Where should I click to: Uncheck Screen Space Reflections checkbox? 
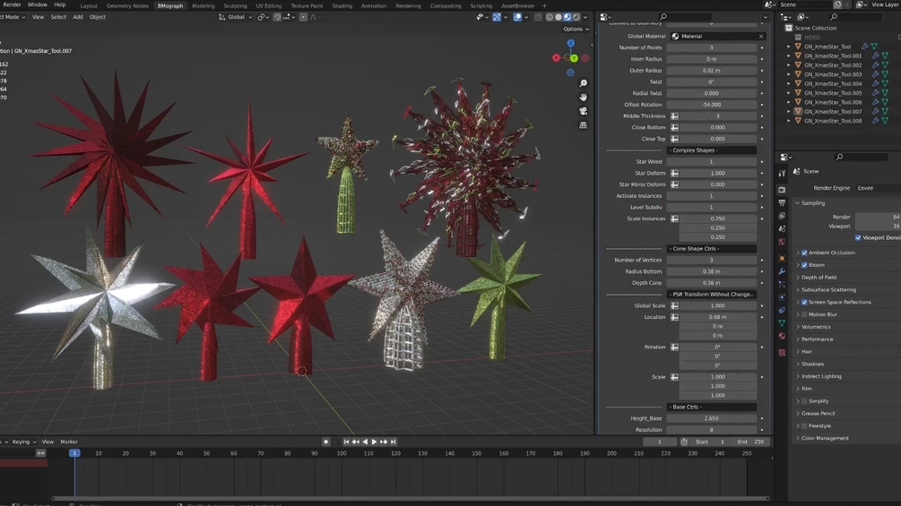point(804,303)
